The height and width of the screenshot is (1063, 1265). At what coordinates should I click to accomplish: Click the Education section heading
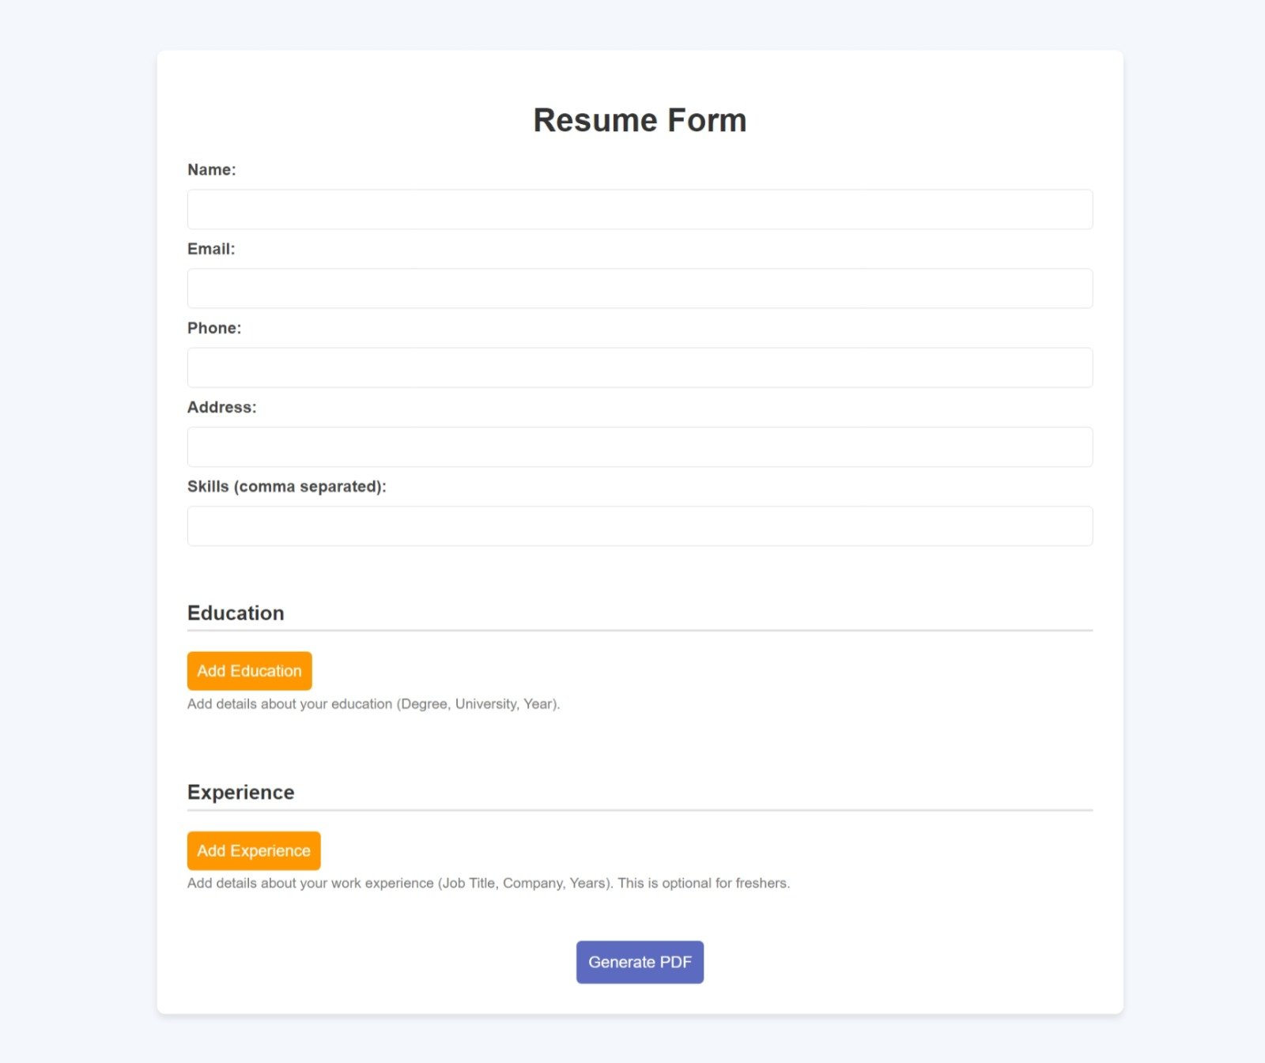coord(236,613)
